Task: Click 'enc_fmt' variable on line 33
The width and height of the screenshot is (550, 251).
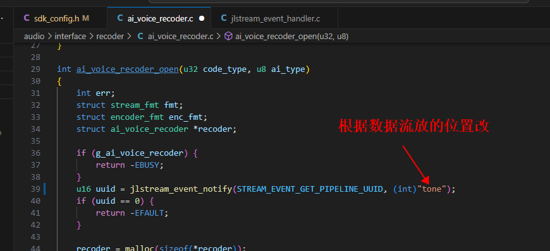Action: click(186, 117)
